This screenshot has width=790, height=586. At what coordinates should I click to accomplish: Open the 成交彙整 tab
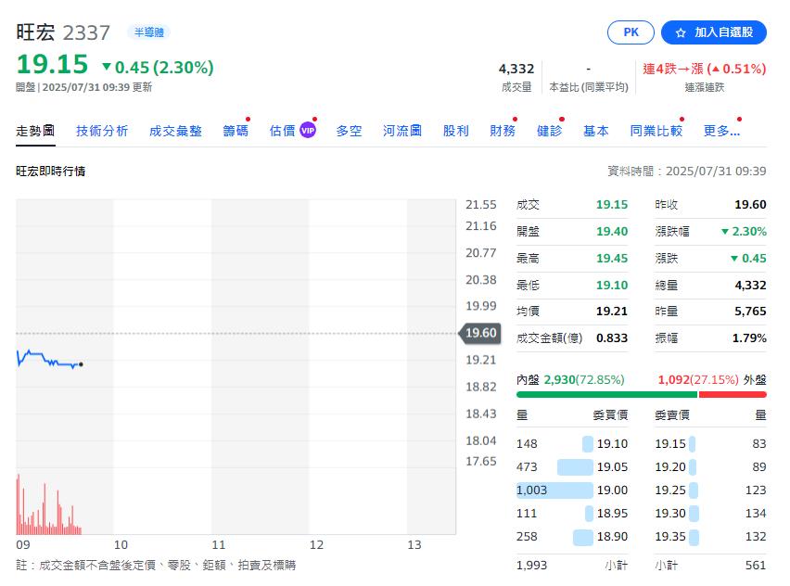176,131
